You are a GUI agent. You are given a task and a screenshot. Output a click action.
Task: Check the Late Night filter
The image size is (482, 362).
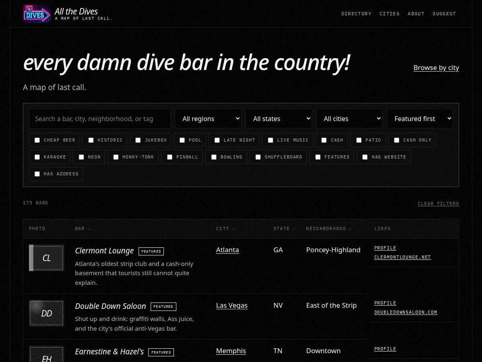point(217,140)
